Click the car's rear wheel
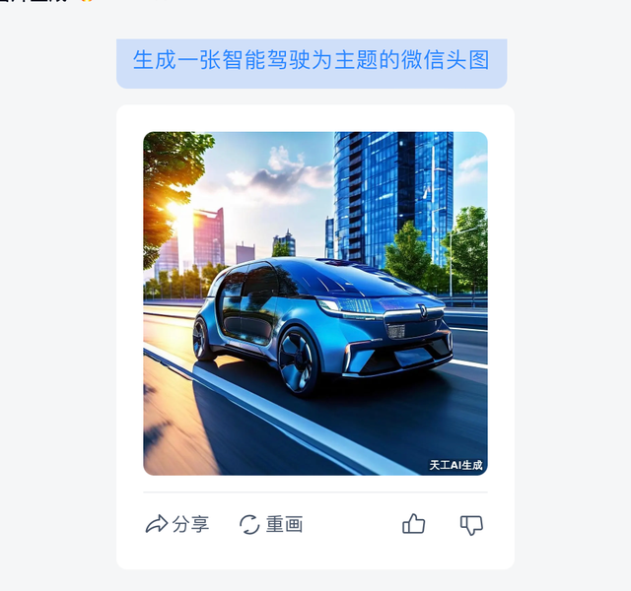The height and width of the screenshot is (591, 631). [201, 339]
